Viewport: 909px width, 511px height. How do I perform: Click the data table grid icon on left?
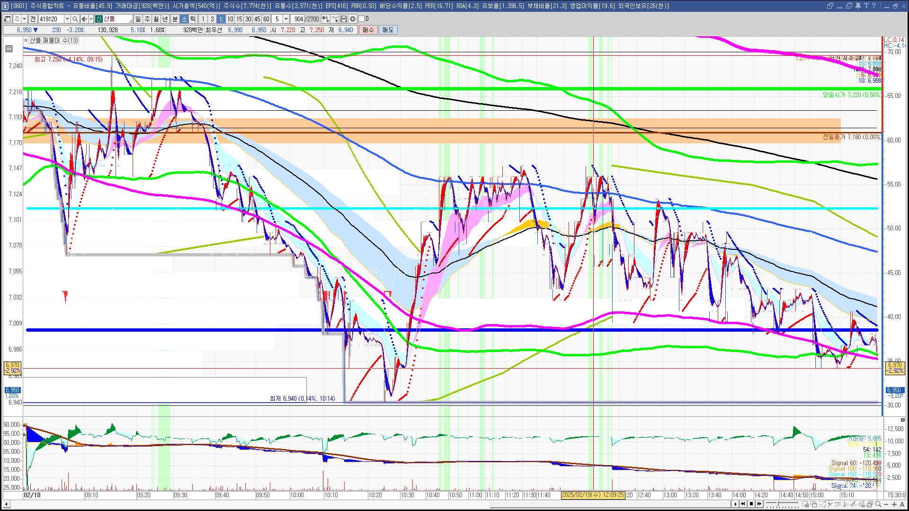click(9, 48)
